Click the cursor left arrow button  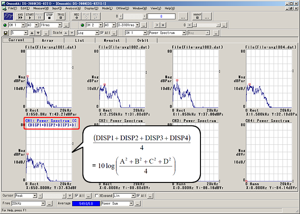40,196
